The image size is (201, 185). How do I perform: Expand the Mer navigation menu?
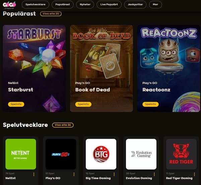pyautogui.click(x=155, y=4)
